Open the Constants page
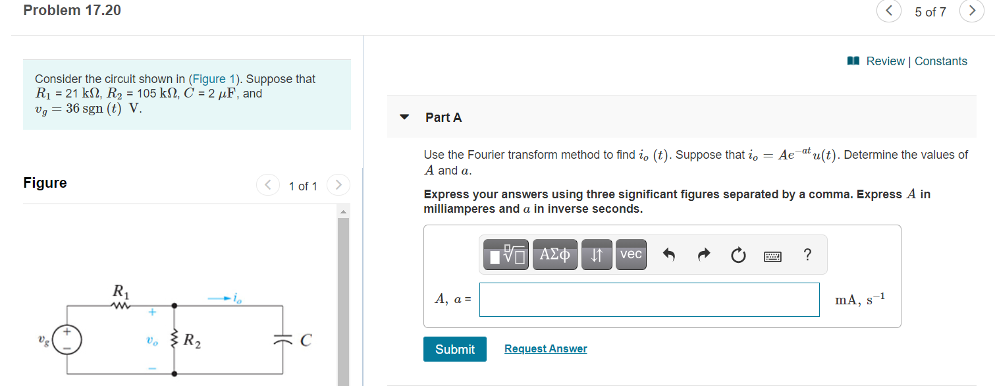Viewport: 995px width, 386px height. click(x=941, y=61)
